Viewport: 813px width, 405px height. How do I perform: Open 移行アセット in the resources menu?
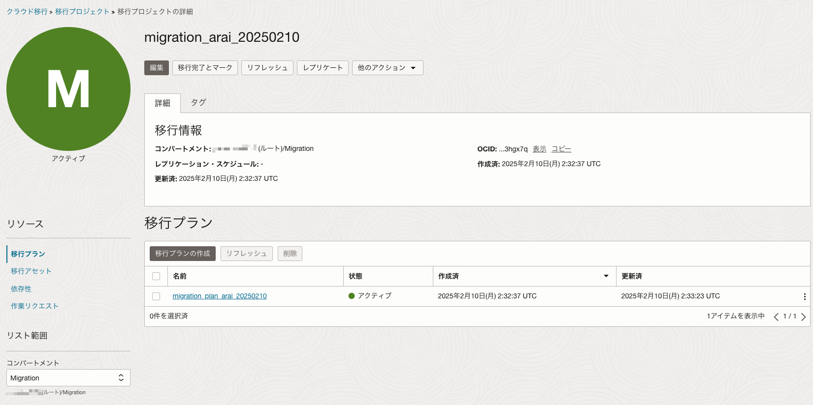pos(31,271)
